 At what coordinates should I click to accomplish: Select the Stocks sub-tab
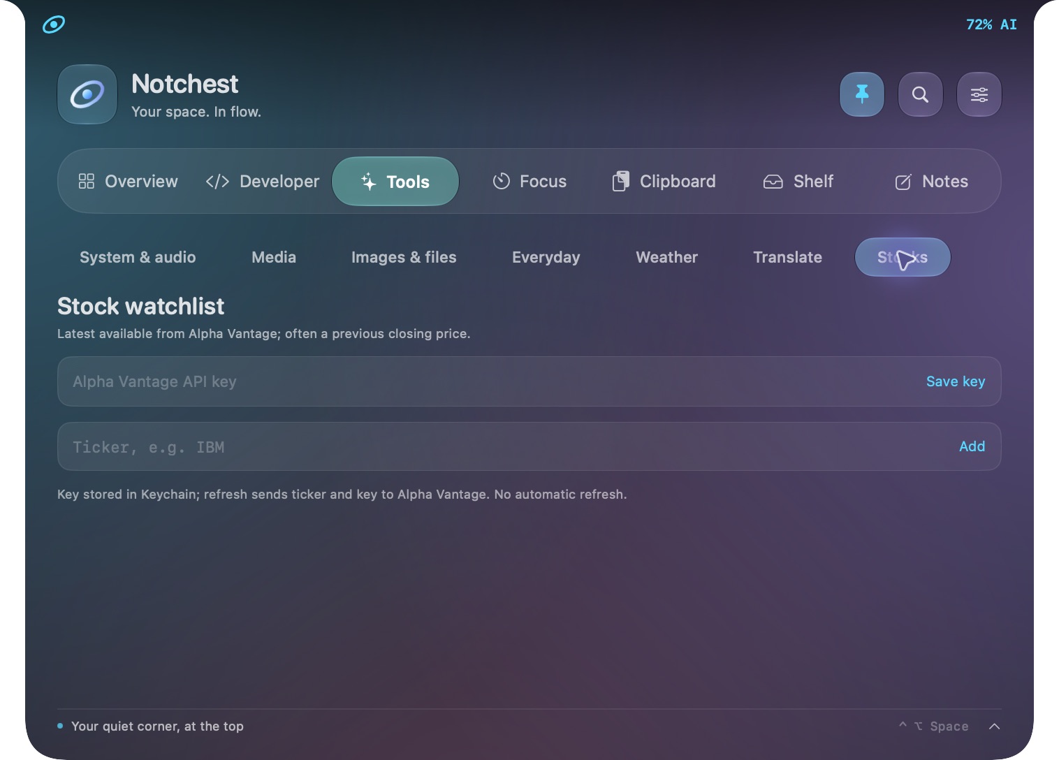point(903,257)
